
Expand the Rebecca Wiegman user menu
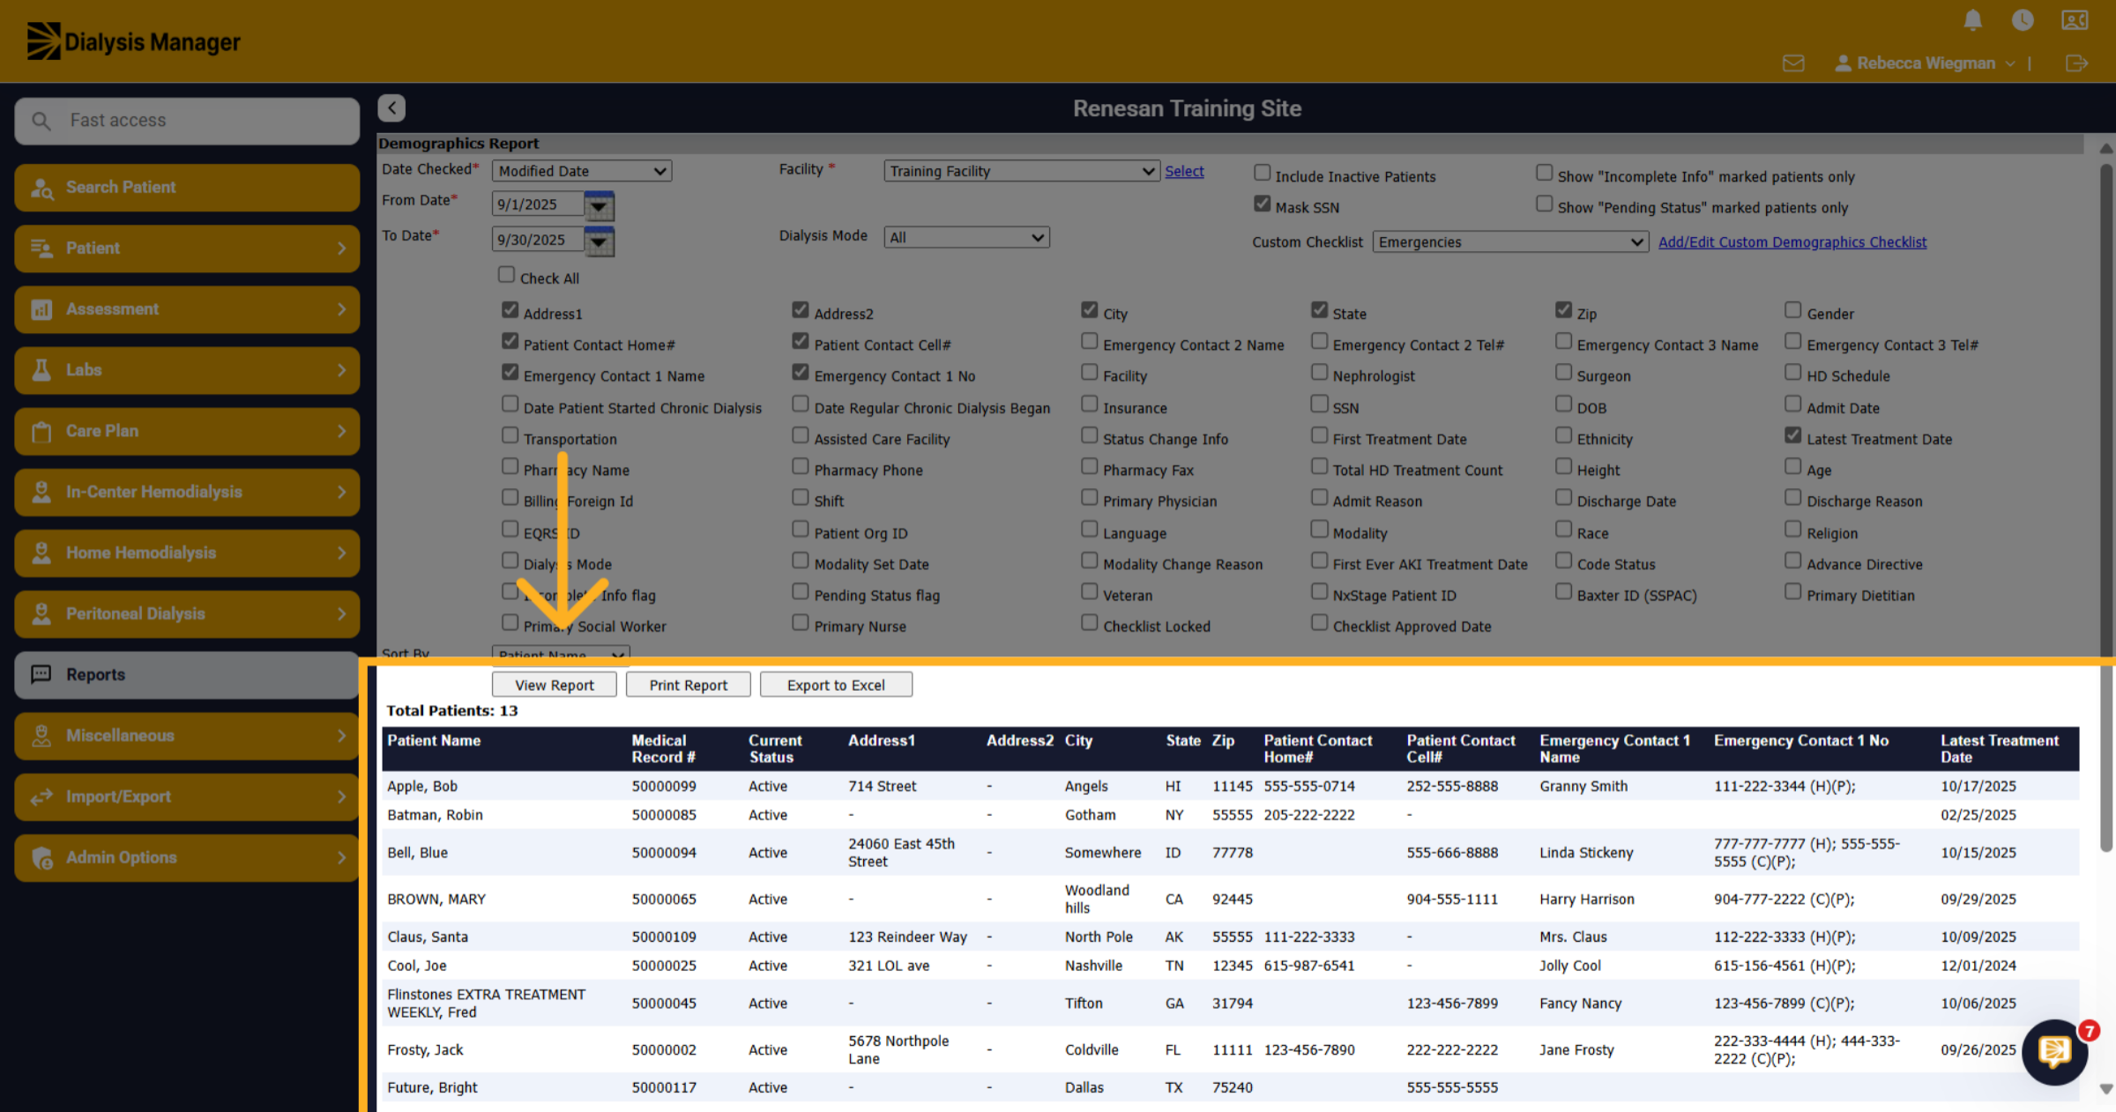1925,63
